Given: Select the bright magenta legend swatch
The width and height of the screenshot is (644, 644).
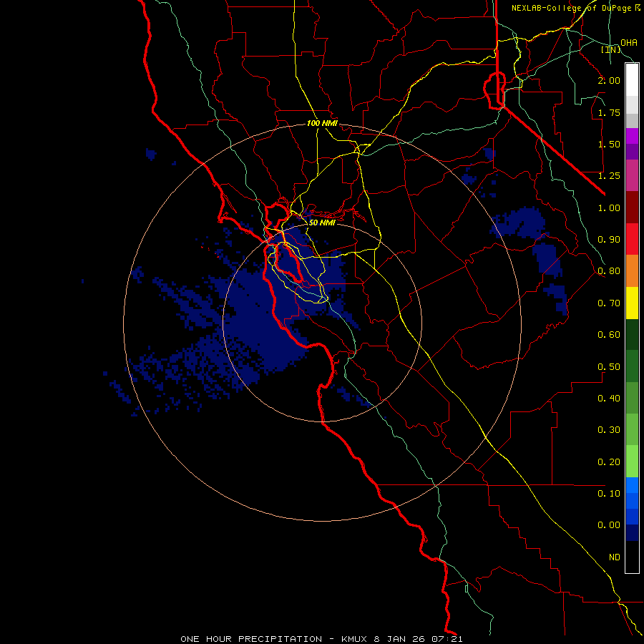Looking at the screenshot, I should 632,136.
